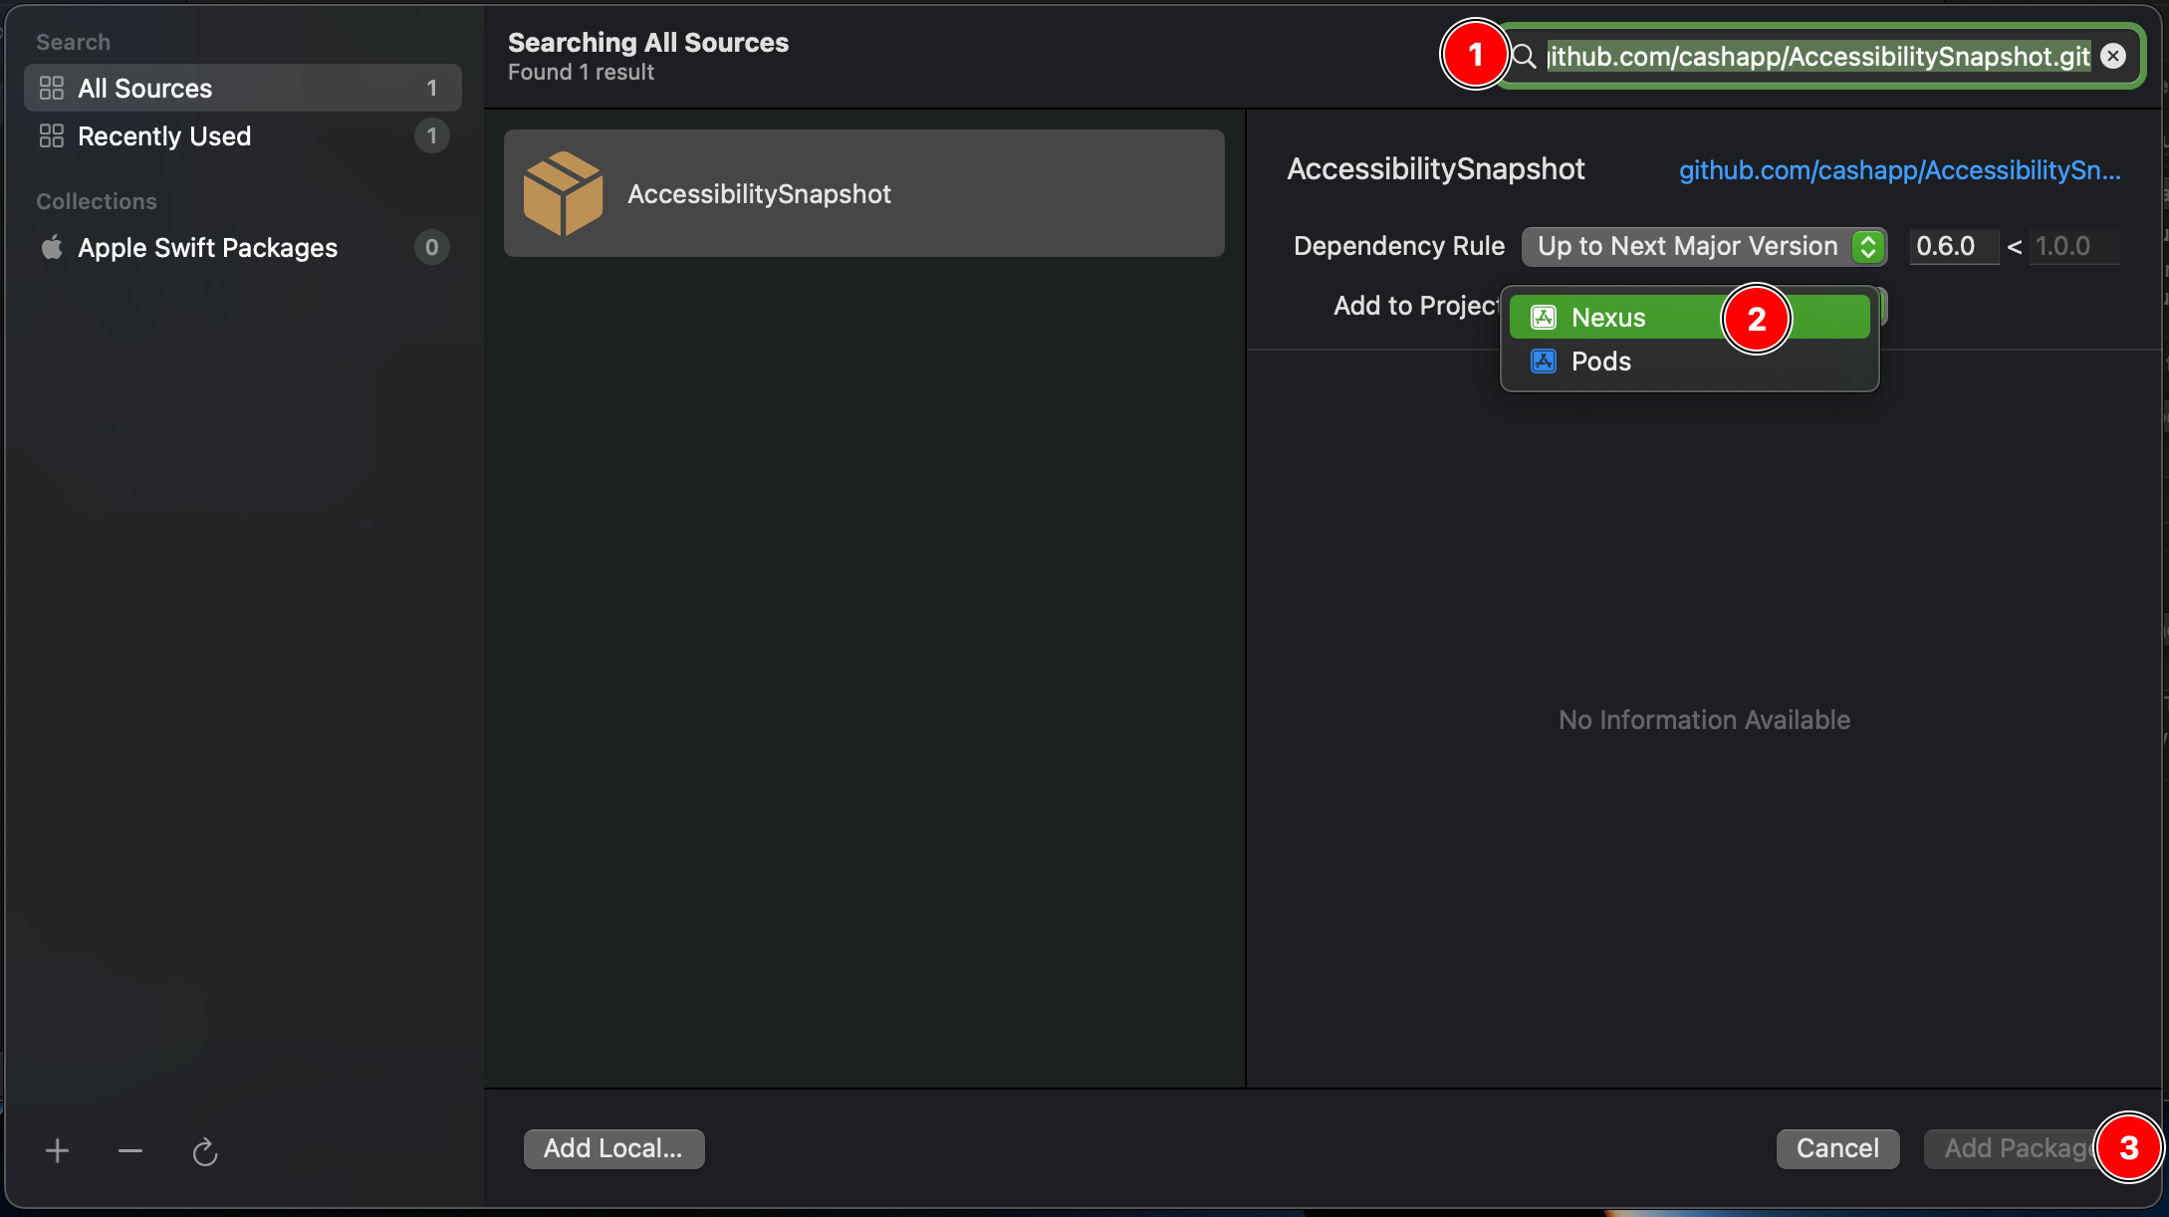Click the Searching All Sources heading
Screen dimensions: 2169x1217
648,42
